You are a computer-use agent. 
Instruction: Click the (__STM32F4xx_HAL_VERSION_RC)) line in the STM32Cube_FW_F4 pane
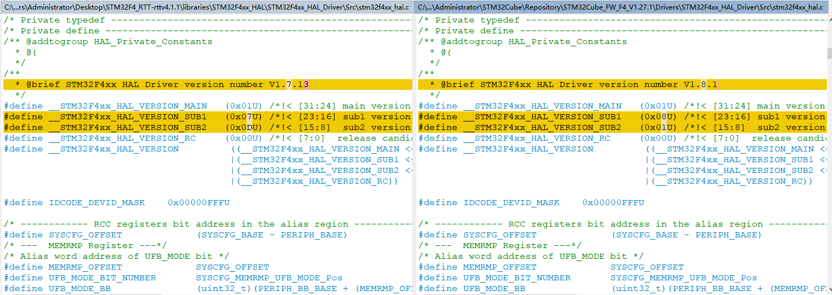tap(729, 181)
